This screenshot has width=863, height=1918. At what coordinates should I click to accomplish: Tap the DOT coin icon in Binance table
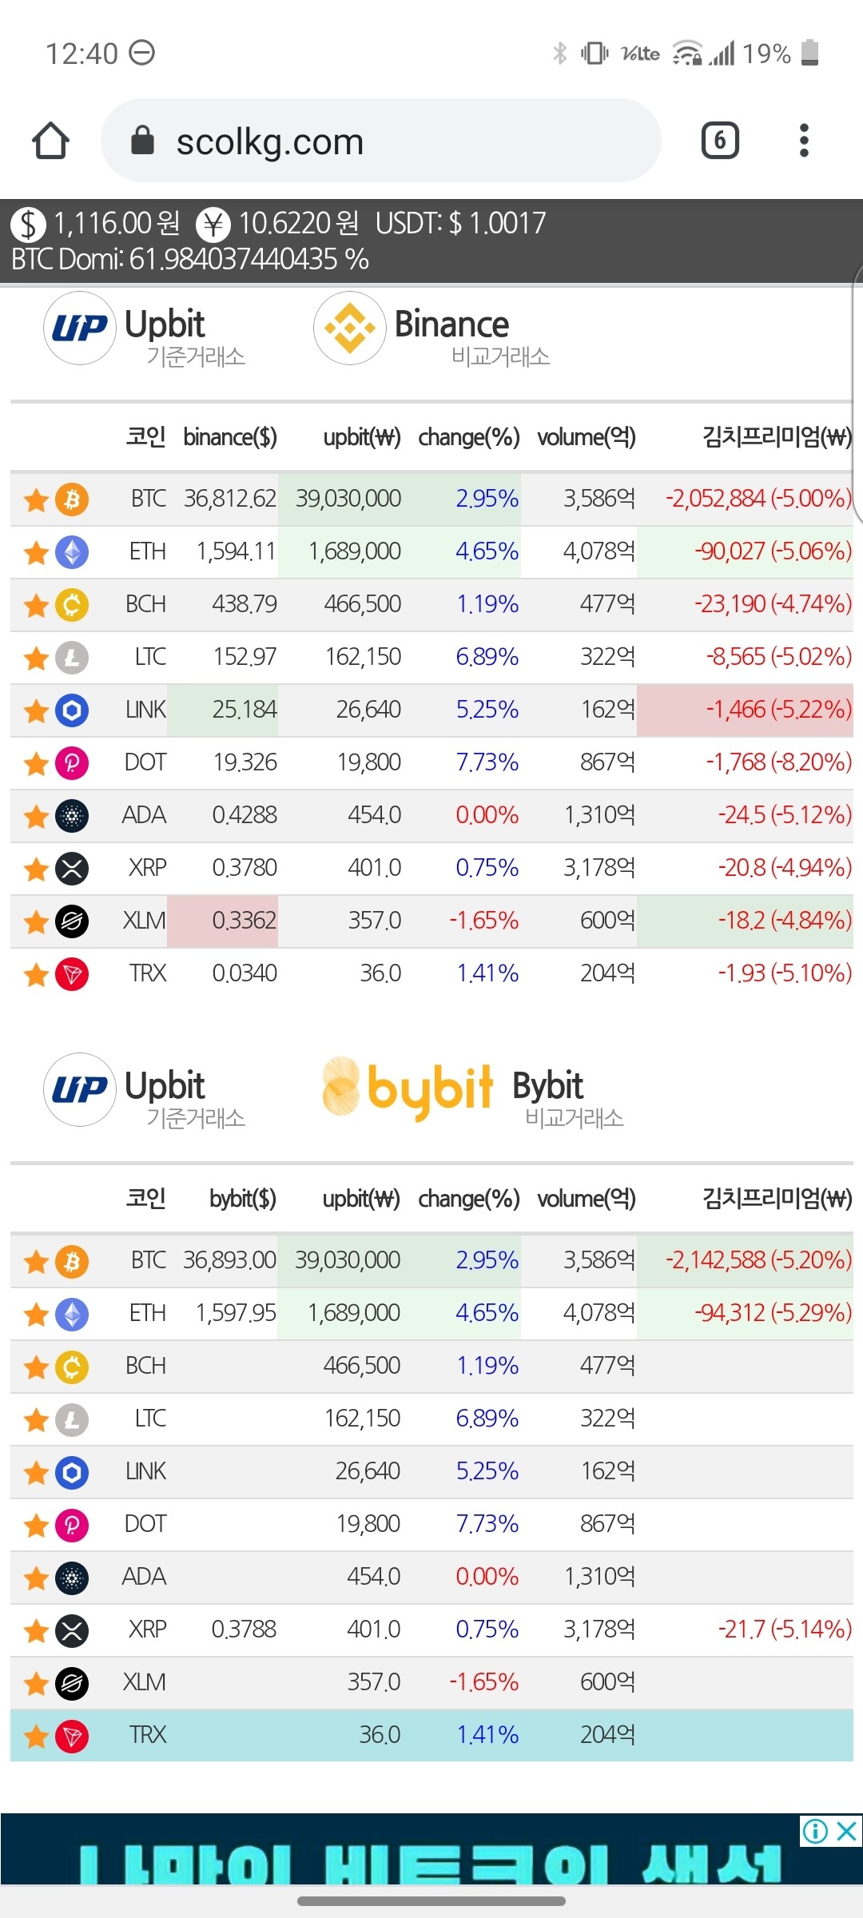coord(72,763)
